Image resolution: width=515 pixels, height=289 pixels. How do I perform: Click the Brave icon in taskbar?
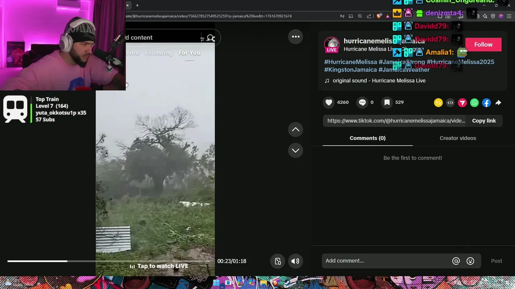coord(275,283)
